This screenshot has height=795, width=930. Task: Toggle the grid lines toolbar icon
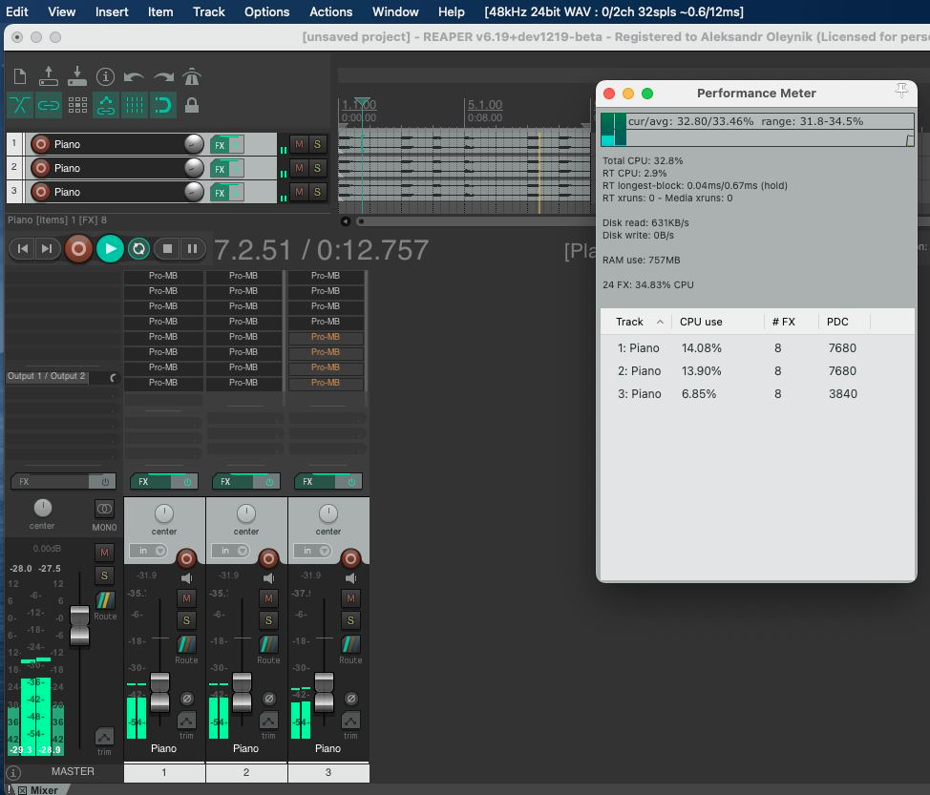(x=134, y=106)
